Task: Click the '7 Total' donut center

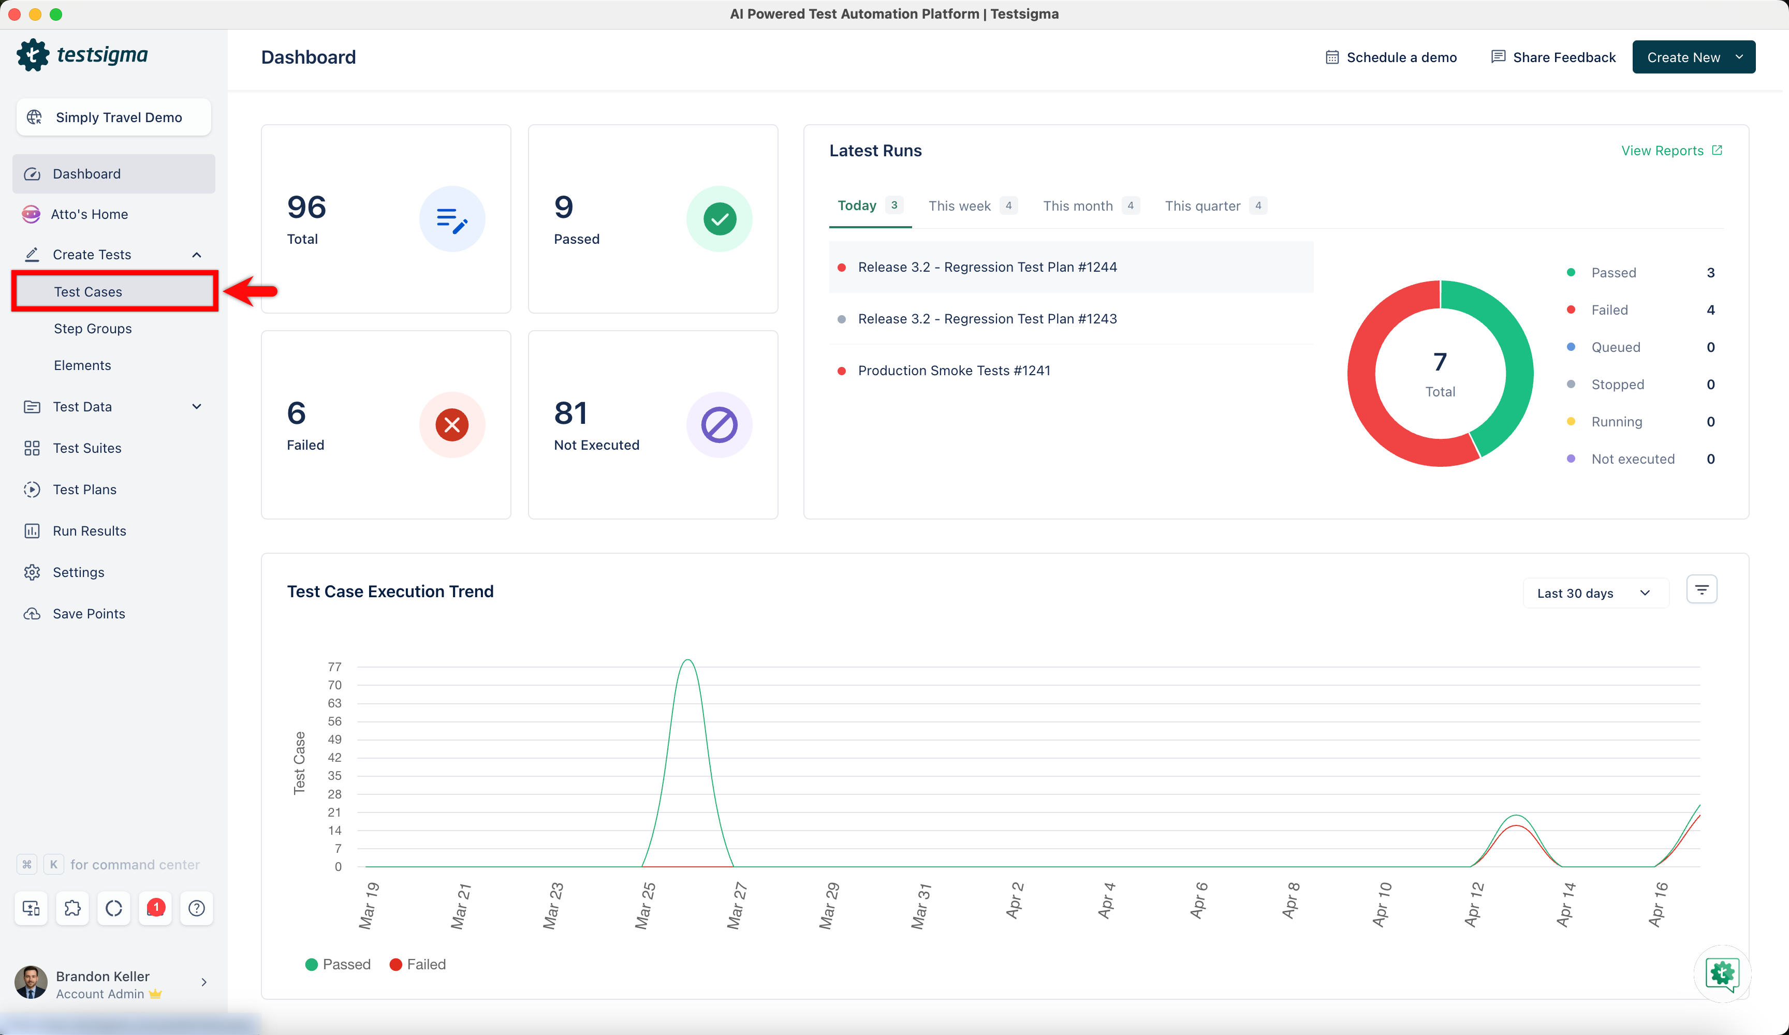Action: 1440,374
